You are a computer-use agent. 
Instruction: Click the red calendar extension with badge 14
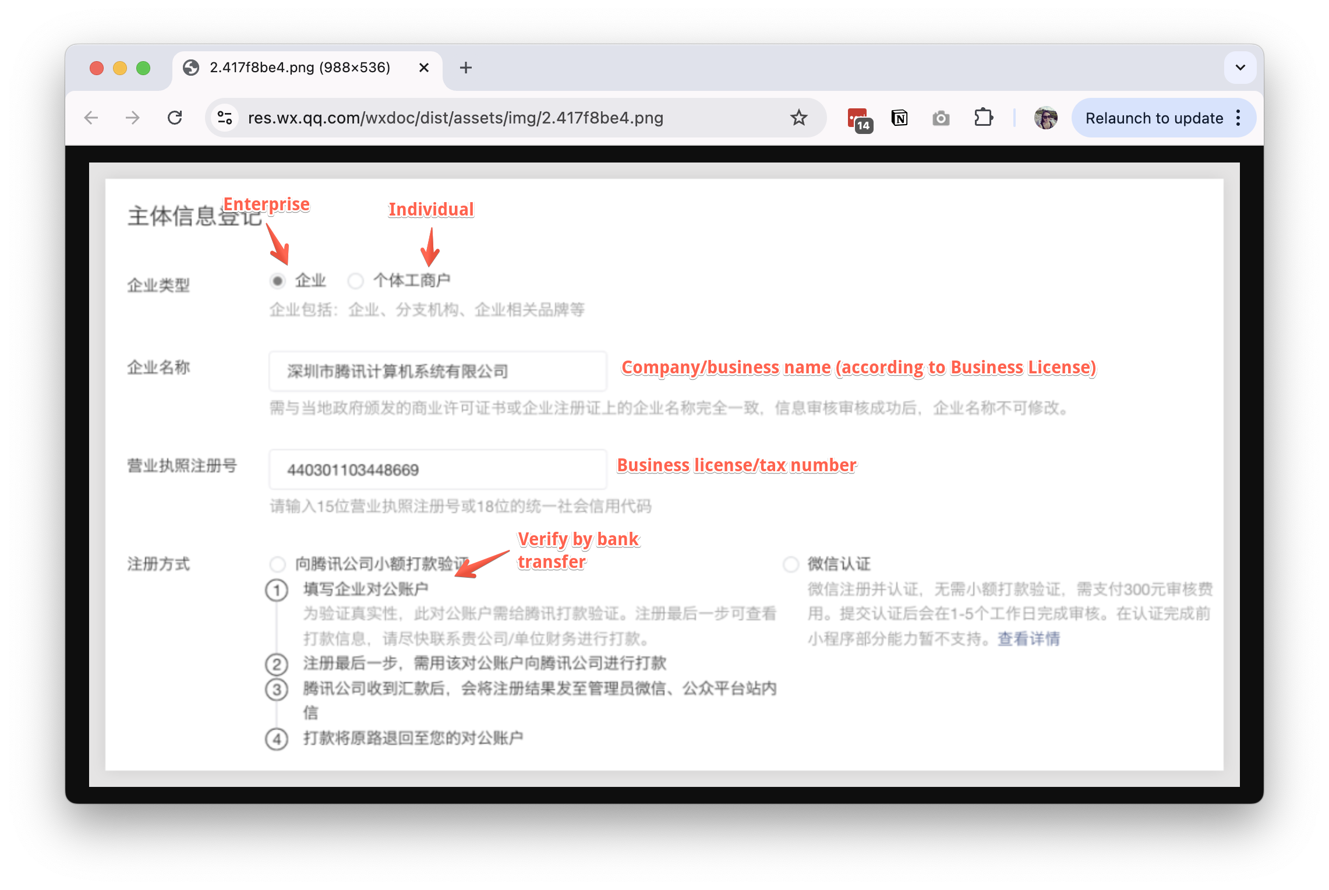coord(858,119)
